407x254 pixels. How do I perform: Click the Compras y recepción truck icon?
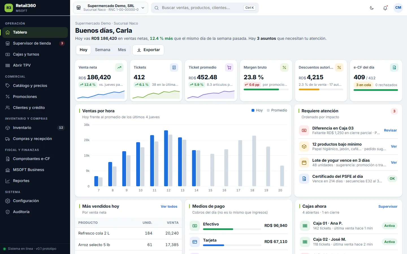(x=8, y=139)
